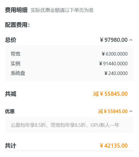This screenshot has height=157, width=139.
Task: Click the 系统盘 price ¥240.0000
Action: (116, 73)
